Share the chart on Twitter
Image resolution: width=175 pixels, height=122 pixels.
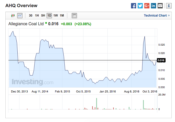click(x=140, y=6)
